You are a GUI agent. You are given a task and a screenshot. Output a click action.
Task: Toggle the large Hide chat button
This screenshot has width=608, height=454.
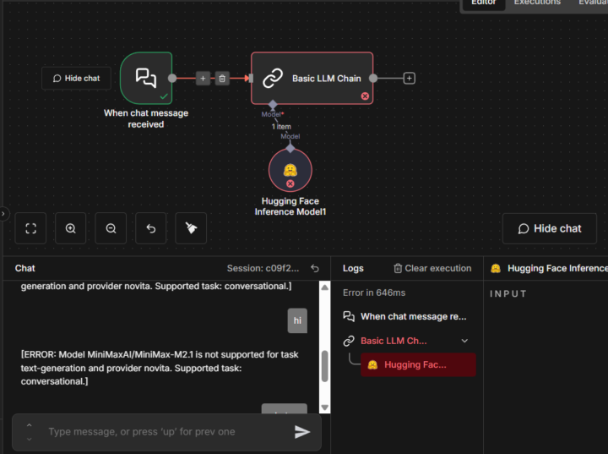550,228
